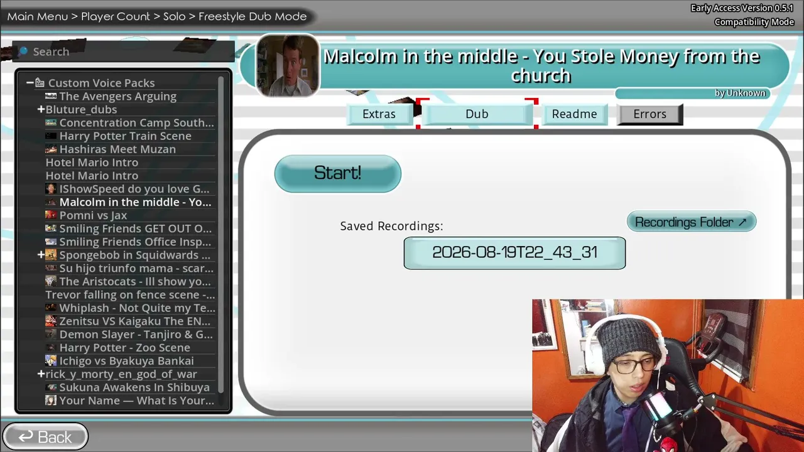Screen dimensions: 804x452
Task: Focus the Search field
Action: tap(124, 51)
